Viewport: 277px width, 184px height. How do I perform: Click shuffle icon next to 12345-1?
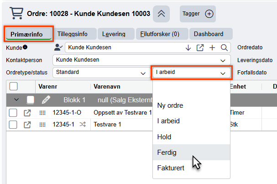[x=83, y=125]
